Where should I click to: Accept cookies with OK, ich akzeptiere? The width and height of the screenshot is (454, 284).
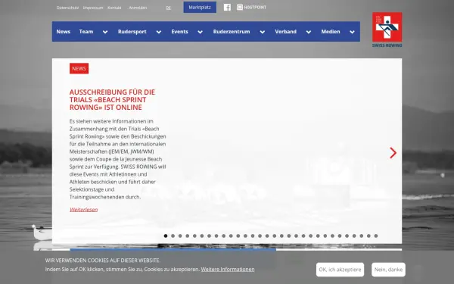tap(340, 270)
